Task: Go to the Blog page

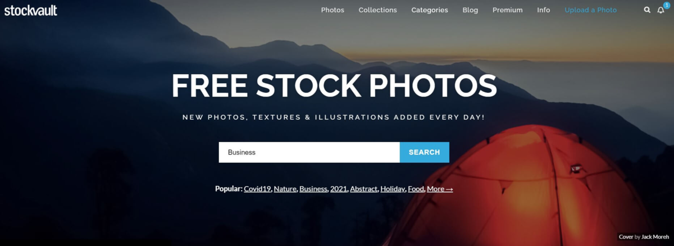Action: (470, 10)
